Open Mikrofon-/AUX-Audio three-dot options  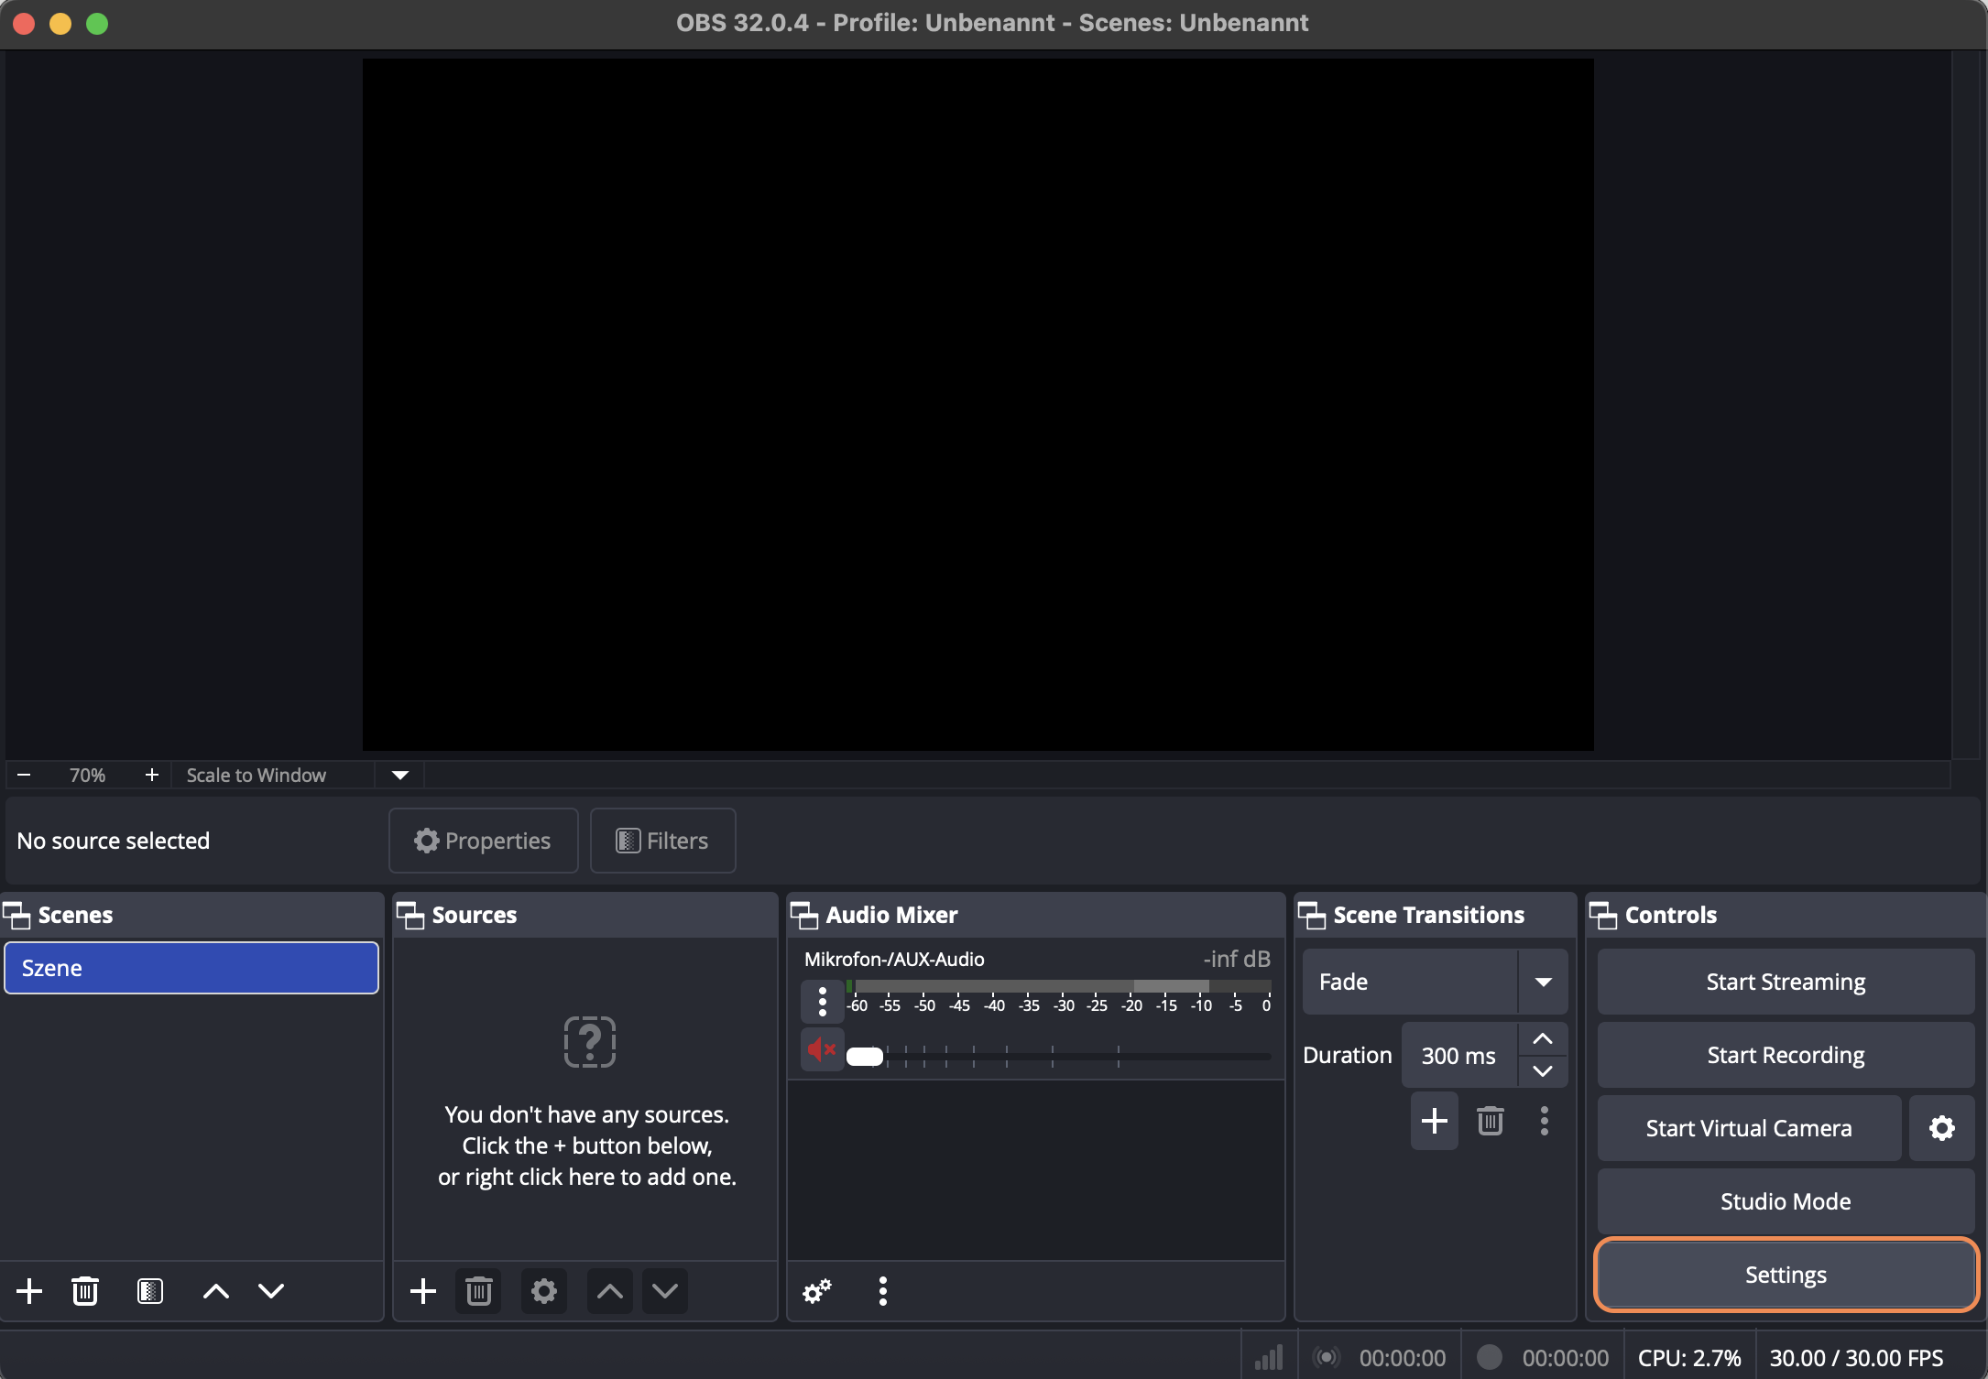pos(823,1001)
